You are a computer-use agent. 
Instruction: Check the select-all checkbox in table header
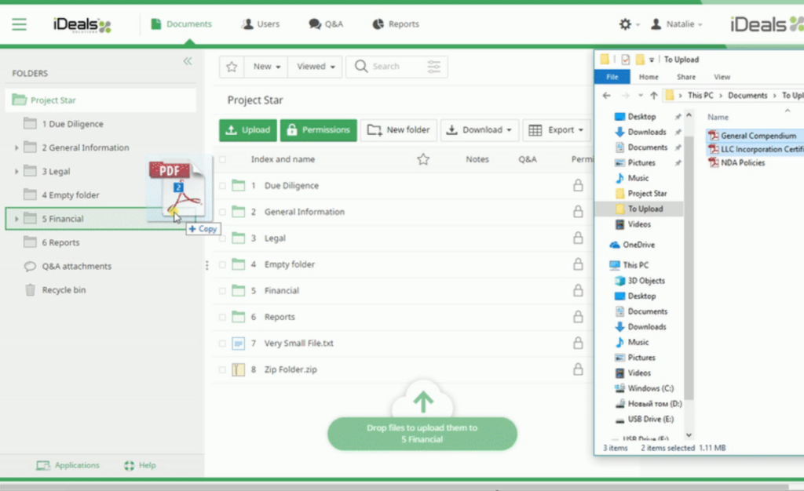222,159
